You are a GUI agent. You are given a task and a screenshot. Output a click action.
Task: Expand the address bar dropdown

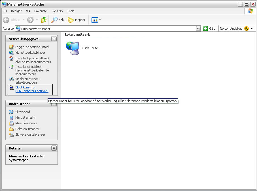(x=198, y=29)
